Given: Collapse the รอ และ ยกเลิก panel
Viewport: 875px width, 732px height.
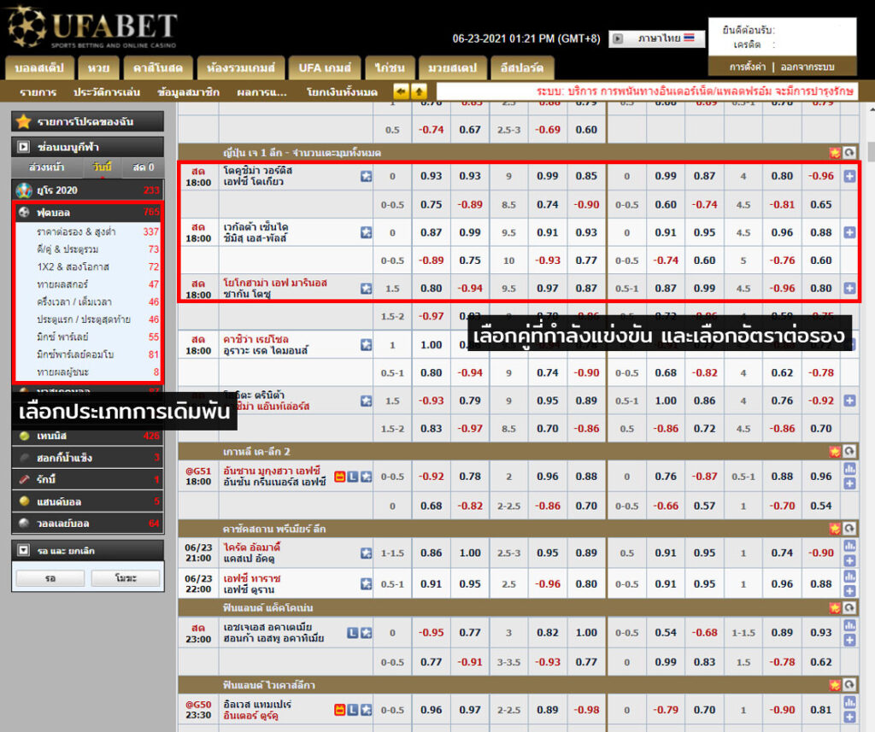Looking at the screenshot, I should coord(24,549).
